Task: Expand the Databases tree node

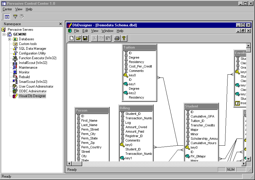Action: point(9,39)
